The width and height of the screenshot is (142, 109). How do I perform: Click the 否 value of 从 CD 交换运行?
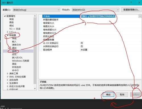pyautogui.click(x=82, y=43)
